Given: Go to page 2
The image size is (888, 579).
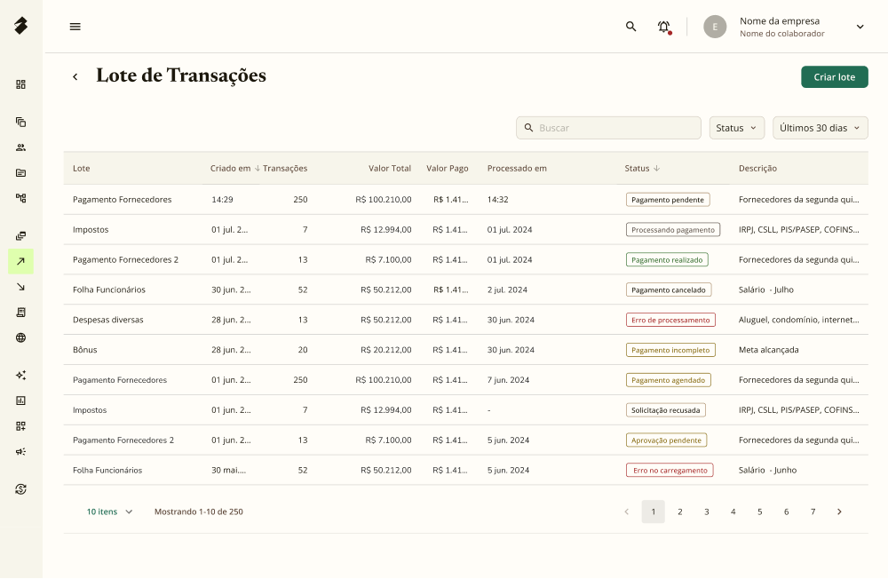Looking at the screenshot, I should coord(679,512).
